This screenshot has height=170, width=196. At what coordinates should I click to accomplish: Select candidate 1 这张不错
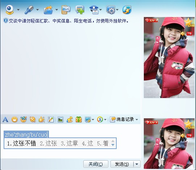tap(21, 143)
